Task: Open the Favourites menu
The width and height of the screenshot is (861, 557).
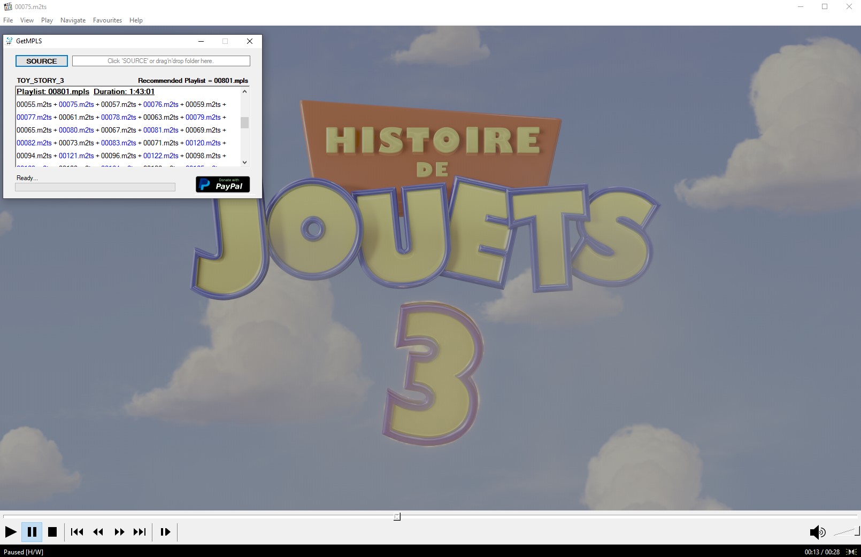Action: (x=107, y=20)
